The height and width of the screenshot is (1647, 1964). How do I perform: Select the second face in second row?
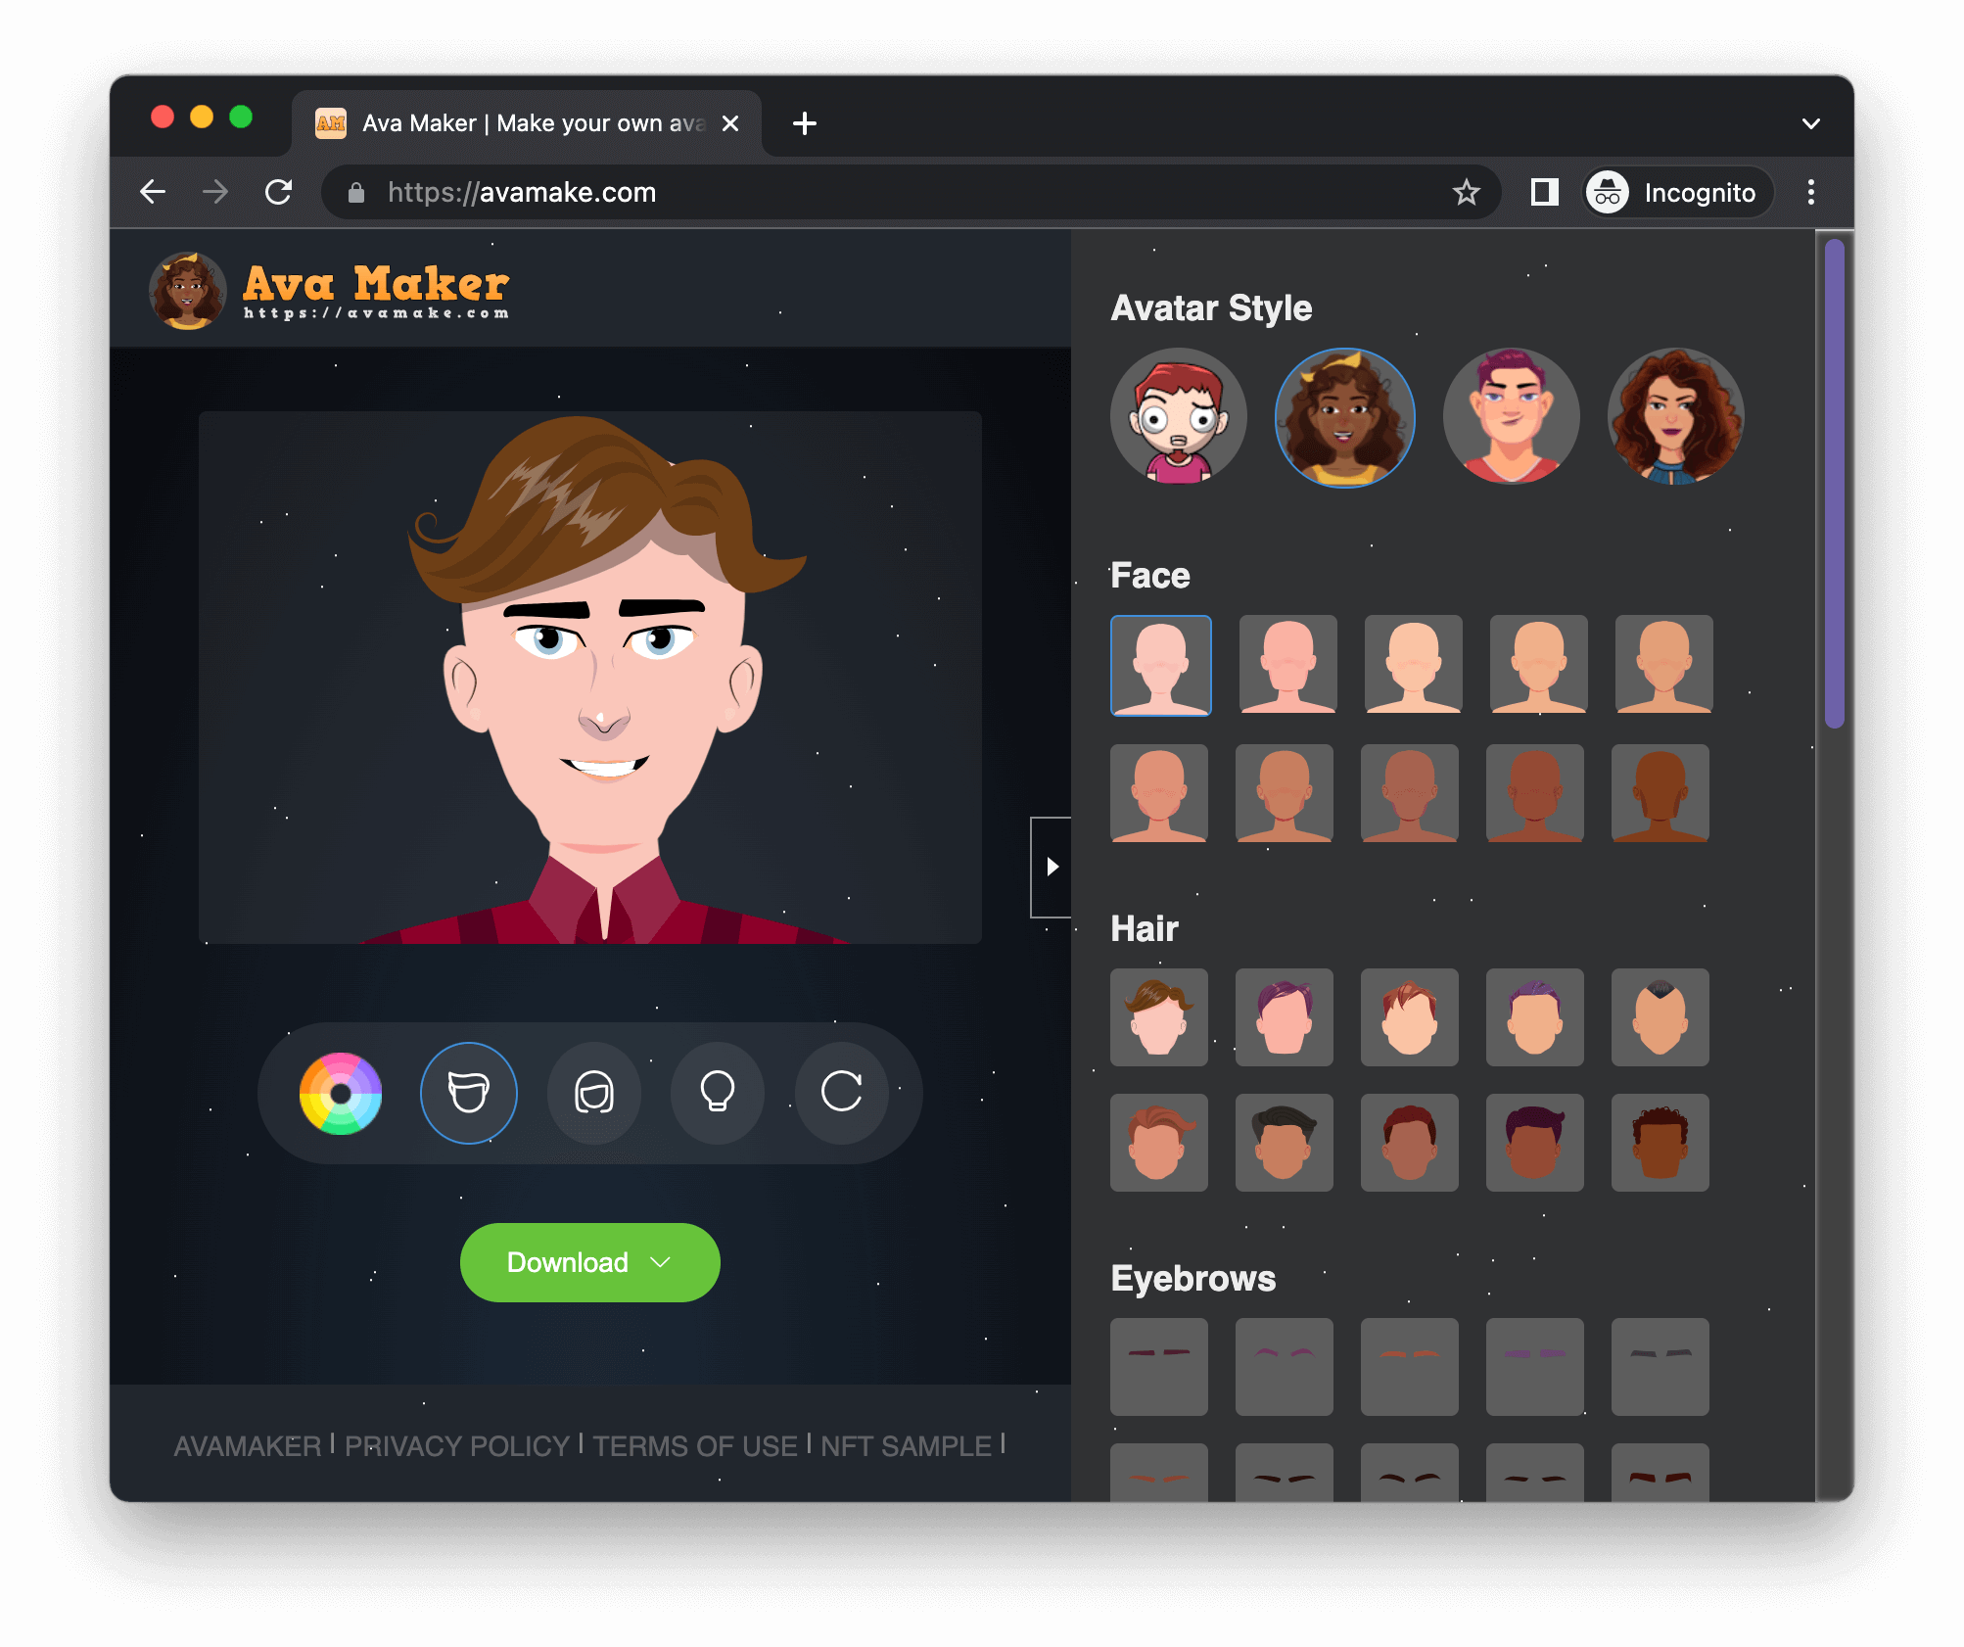(x=1285, y=793)
